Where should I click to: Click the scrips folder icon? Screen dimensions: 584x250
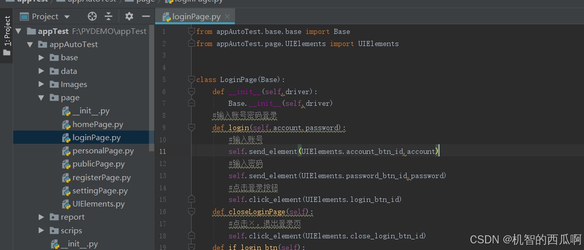coord(54,231)
